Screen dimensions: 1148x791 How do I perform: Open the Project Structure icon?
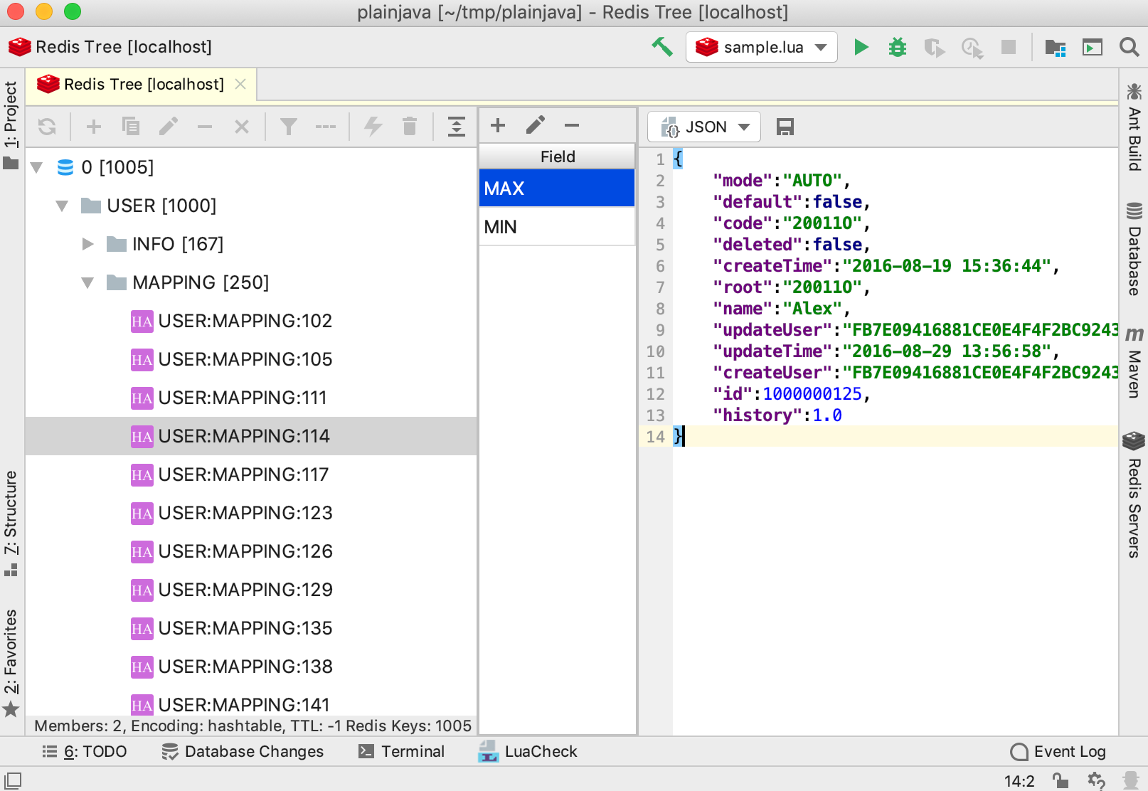coord(1055,48)
